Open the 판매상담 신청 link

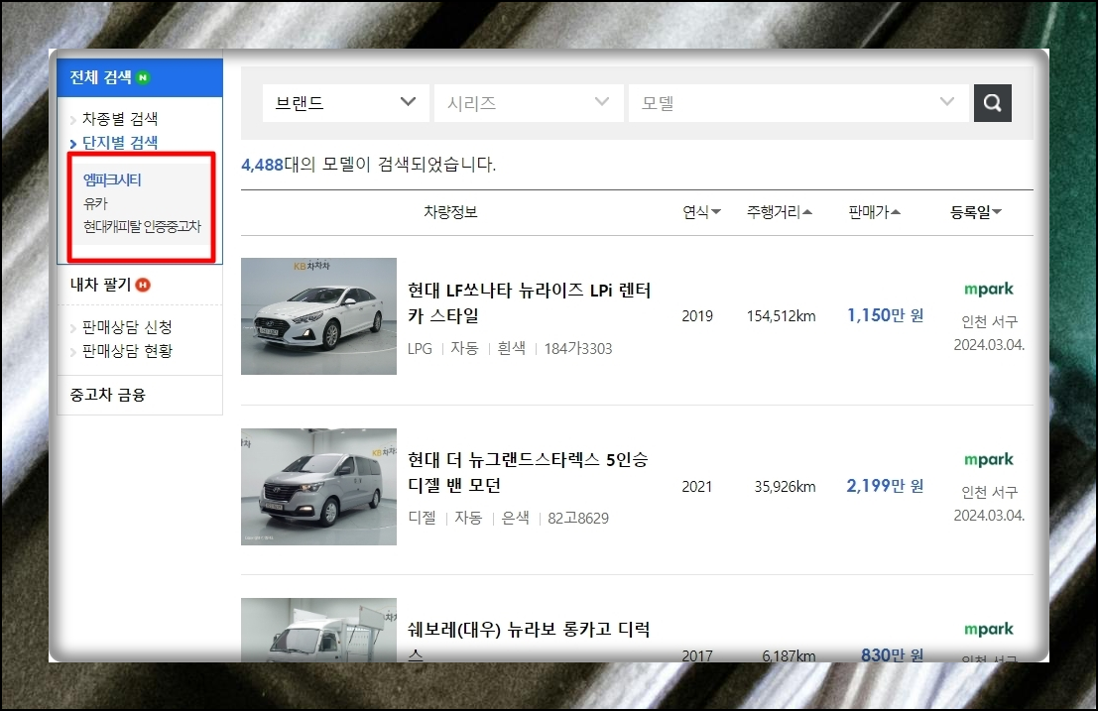[x=127, y=327]
